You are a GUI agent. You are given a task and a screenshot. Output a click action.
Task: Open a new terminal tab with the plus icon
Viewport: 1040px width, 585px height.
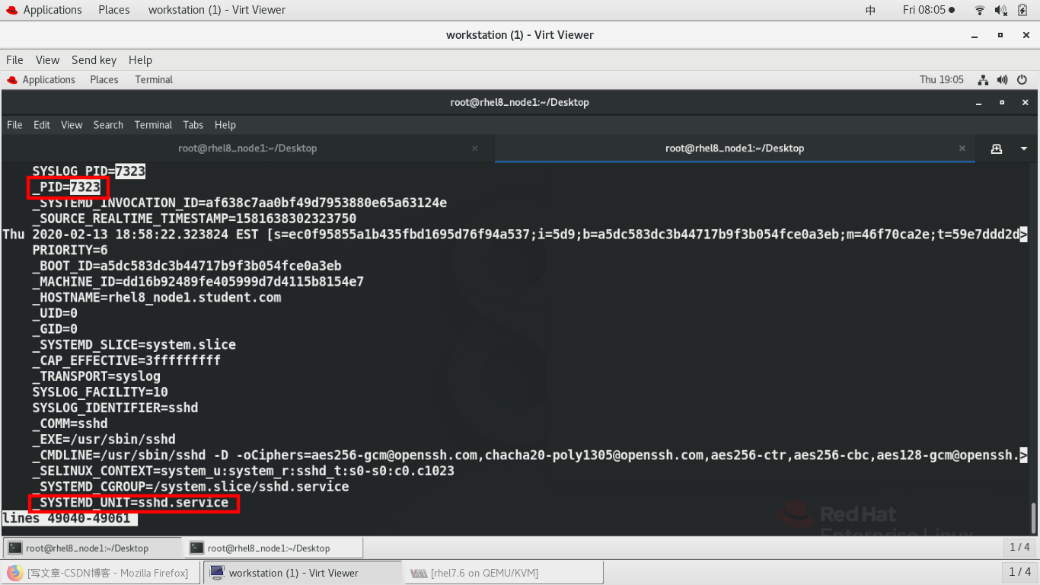[996, 149]
